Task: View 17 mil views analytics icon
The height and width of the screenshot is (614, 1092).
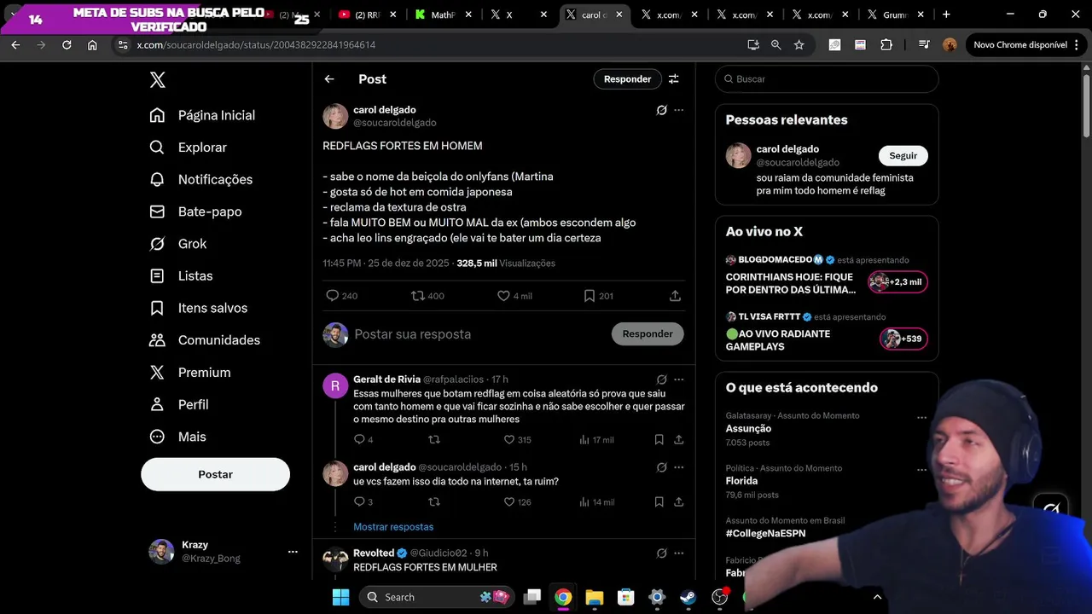Action: point(584,440)
